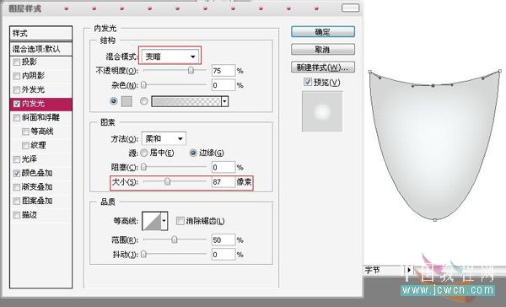Select the 描边 style entry label
The image size is (506, 307).
click(x=30, y=215)
